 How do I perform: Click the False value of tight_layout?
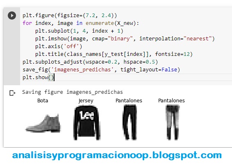pos(169,69)
